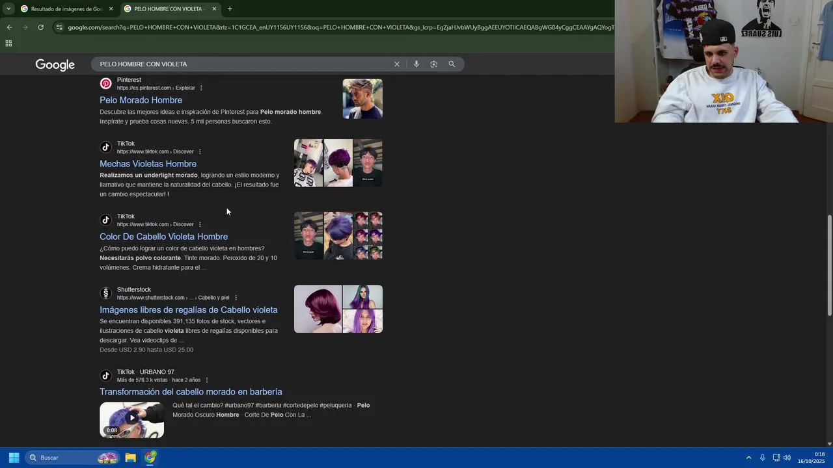The height and width of the screenshot is (468, 833).
Task: View thumbnails of 'Mechas Violetas Hombre' result
Action: pyautogui.click(x=338, y=163)
